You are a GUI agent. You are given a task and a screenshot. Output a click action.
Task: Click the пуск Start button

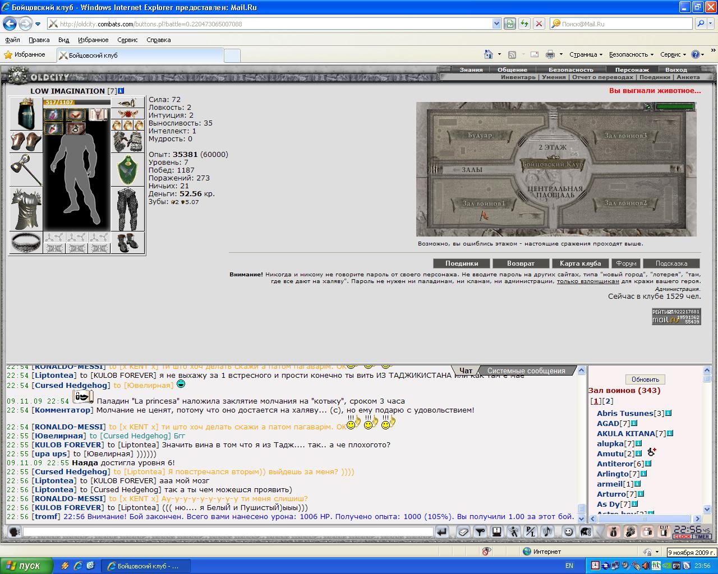[x=26, y=566]
